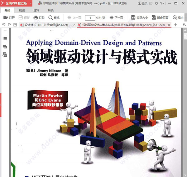The image size is (187, 177).
Task: Click the page rotate sidebar icon
Action: (x=5, y=55)
